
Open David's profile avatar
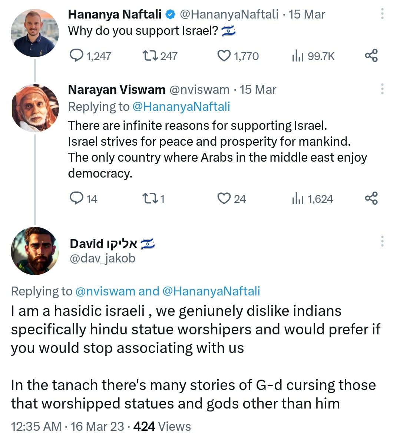pos(35,251)
